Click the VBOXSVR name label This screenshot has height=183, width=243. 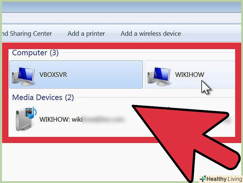pyautogui.click(x=53, y=75)
